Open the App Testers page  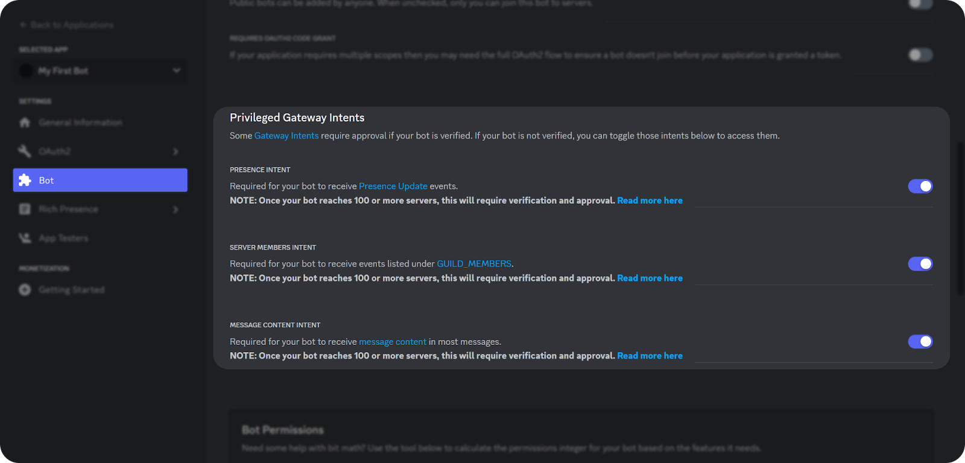(x=100, y=238)
